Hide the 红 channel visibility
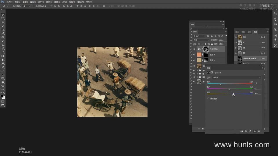This screenshot has height=156, width=278. 236,42
